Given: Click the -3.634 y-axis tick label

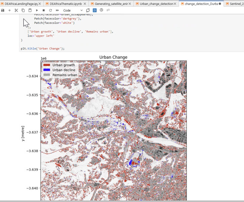Looking at the screenshot, I should tap(32, 76).
